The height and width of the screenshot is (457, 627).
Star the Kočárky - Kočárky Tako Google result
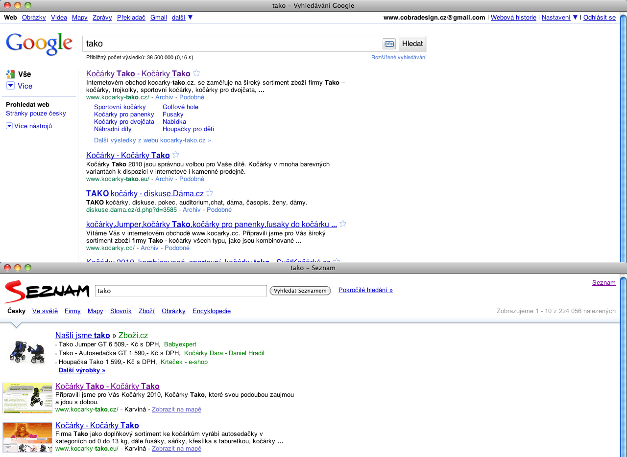pyautogui.click(x=176, y=155)
